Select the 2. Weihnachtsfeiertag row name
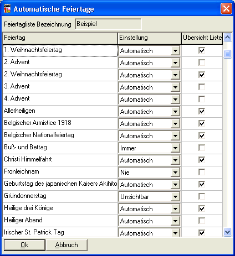The height and width of the screenshot is (256, 235). (60, 75)
